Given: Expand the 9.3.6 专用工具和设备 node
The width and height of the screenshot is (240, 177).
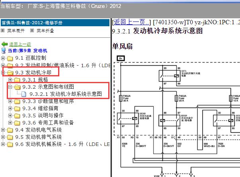Looking at the screenshot, I should (10, 123).
